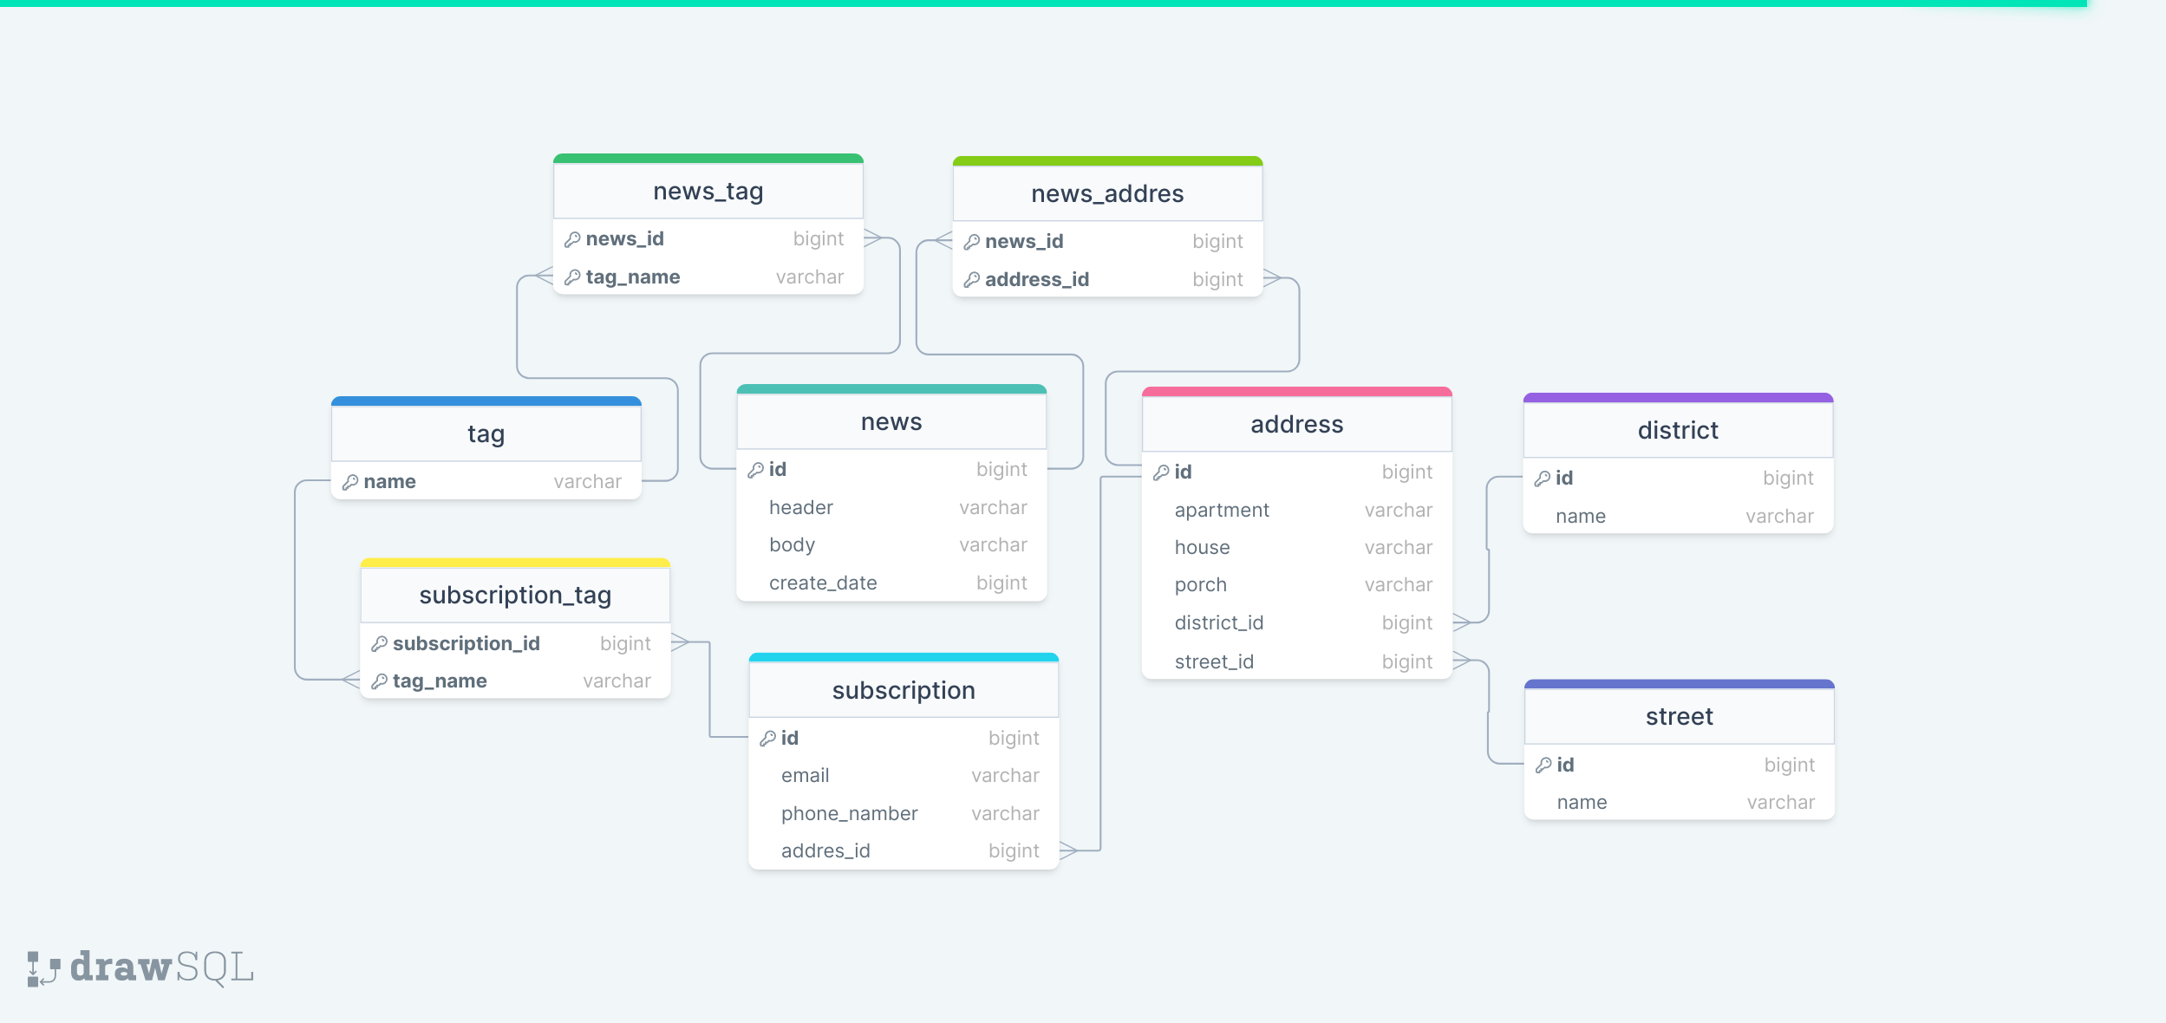Select the district table title
The width and height of the screenshot is (2166, 1023).
1678,429
